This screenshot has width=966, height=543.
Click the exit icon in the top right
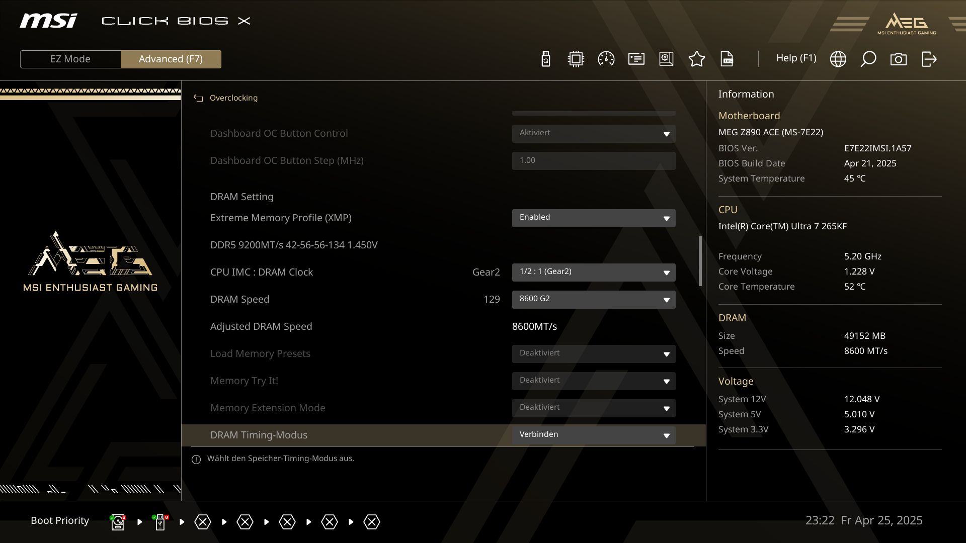click(x=929, y=59)
